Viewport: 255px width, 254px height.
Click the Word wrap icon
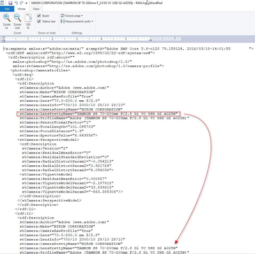pos(63,16)
